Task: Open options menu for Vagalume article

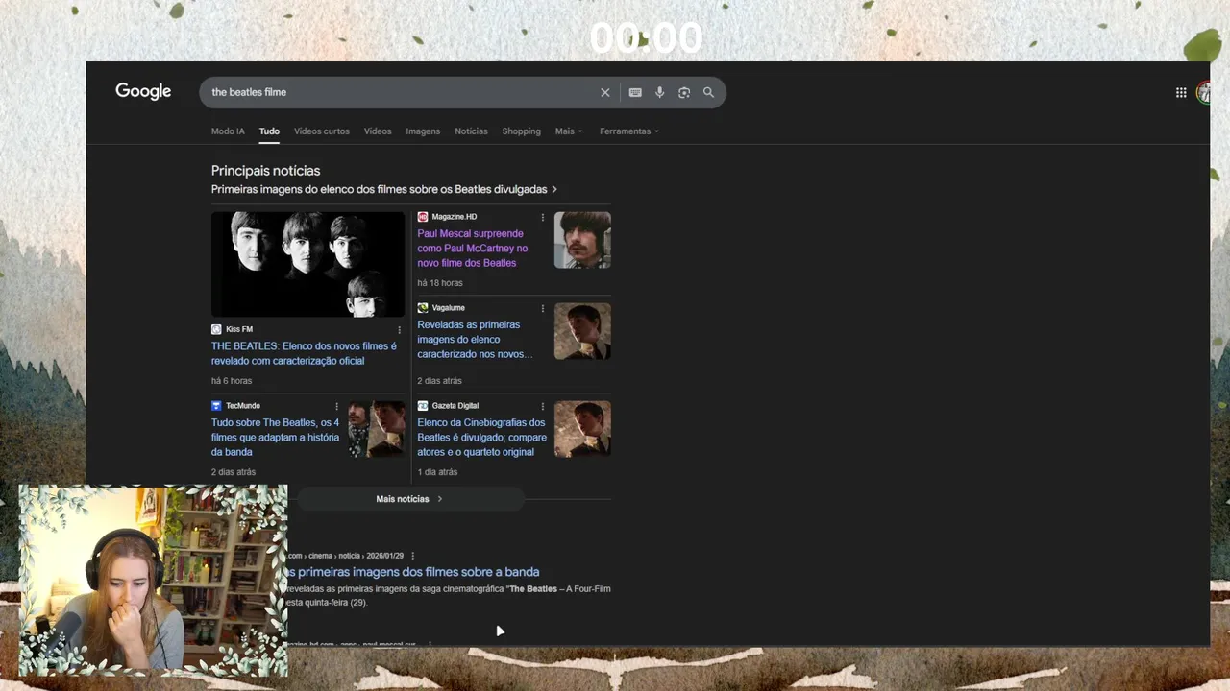Action: coord(543,308)
